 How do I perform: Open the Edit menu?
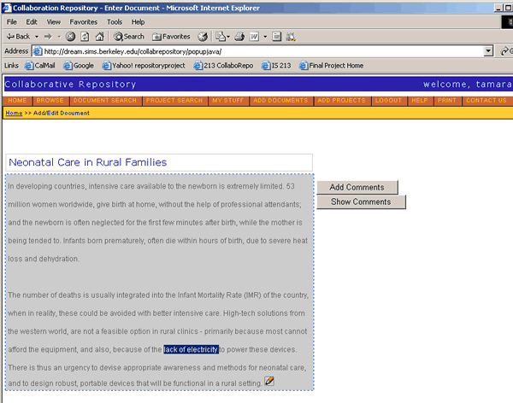[32, 22]
